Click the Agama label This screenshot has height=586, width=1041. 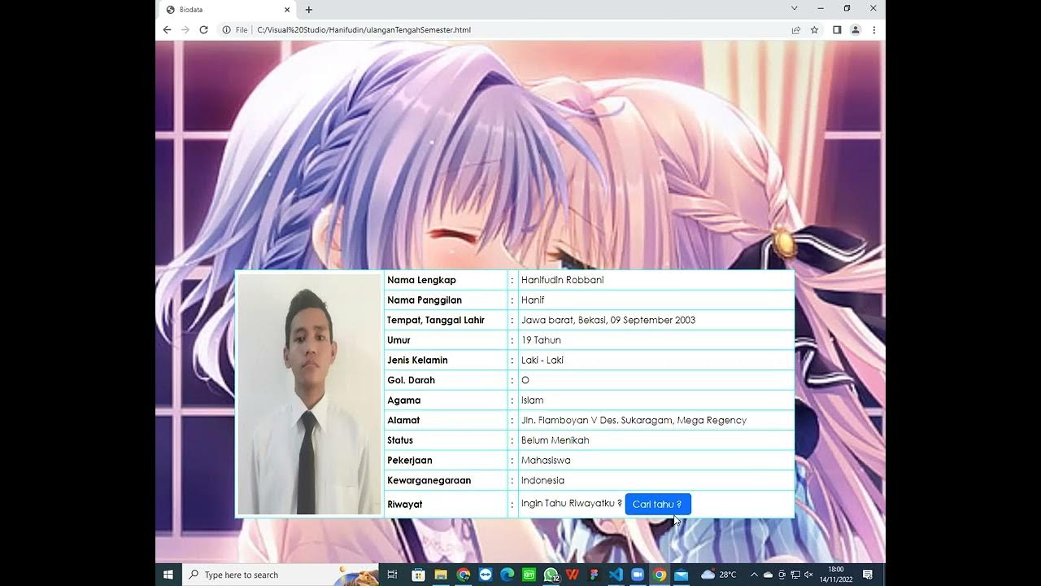404,400
